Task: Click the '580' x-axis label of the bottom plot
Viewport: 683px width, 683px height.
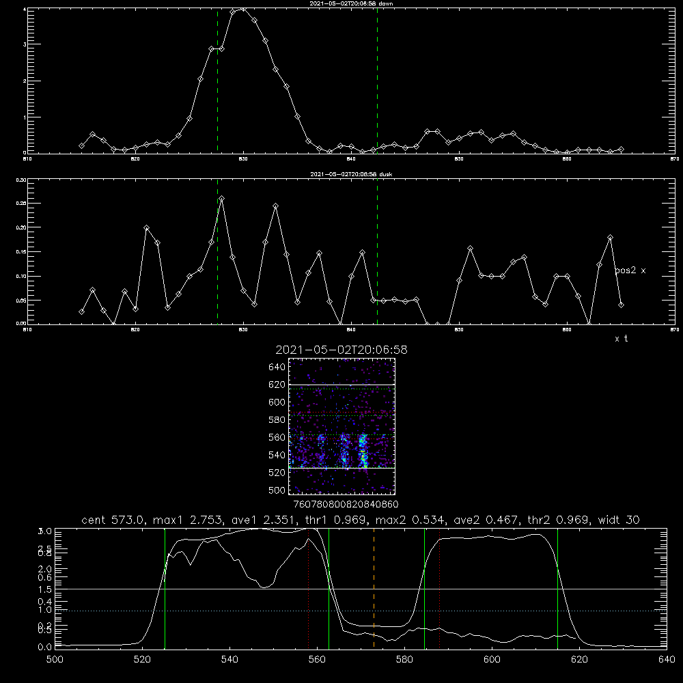Action: tap(404, 660)
